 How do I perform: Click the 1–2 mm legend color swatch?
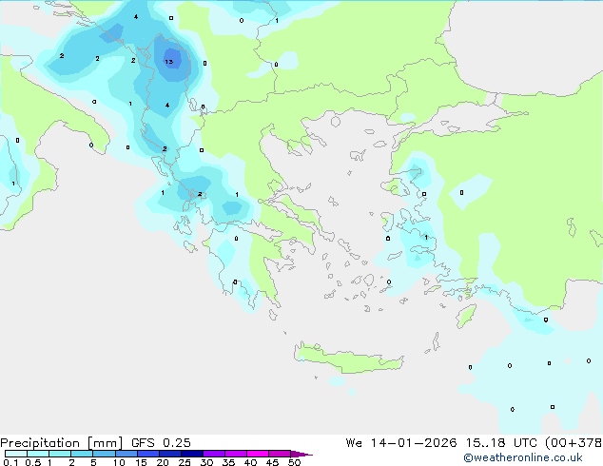[x=60, y=454]
